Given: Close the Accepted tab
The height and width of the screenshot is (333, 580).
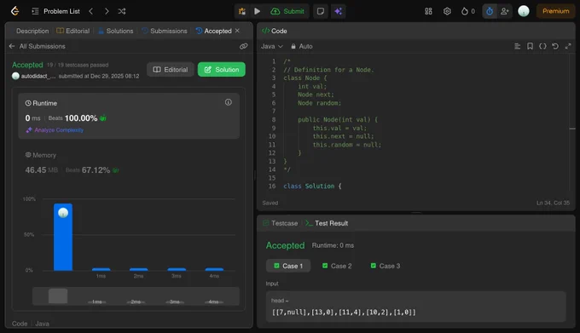Looking at the screenshot, I should point(237,31).
